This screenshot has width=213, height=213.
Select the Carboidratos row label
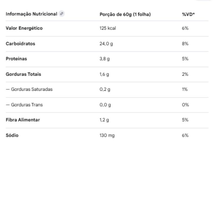21,44
